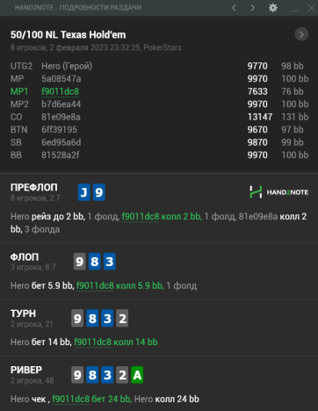
Task: Select the BB player 81528a2f row
Action: 159,155
